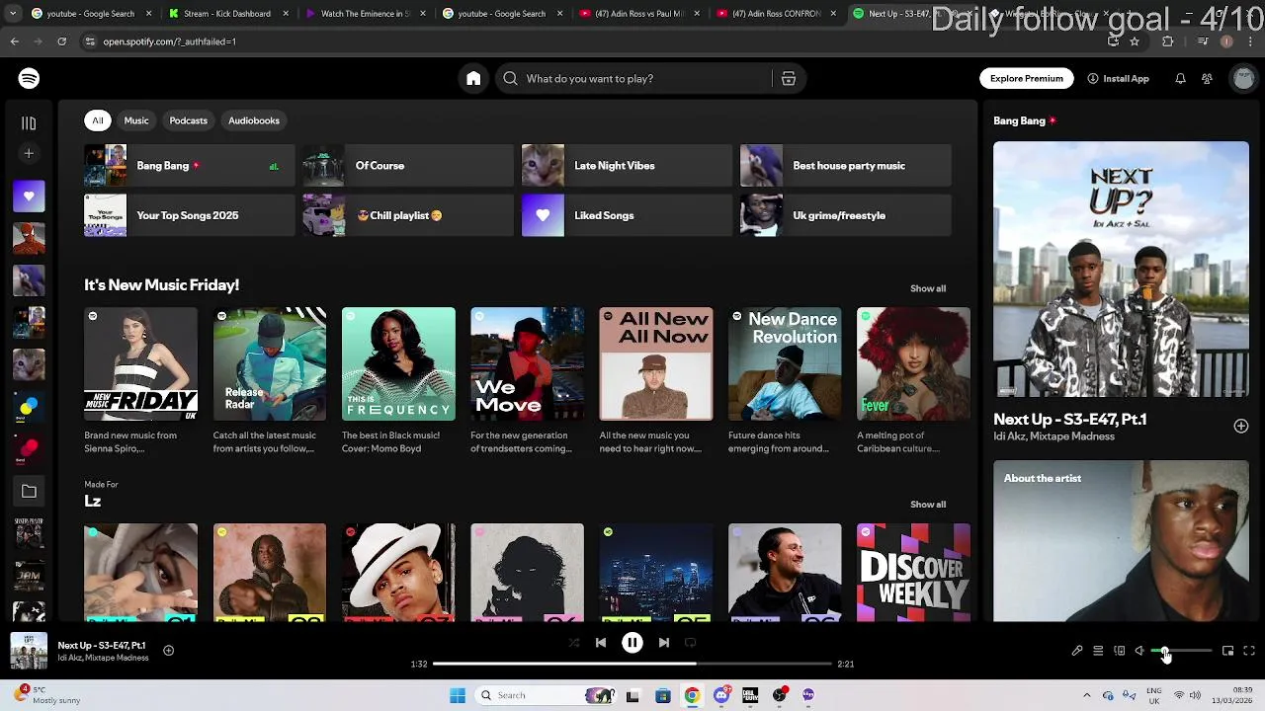Open We Move playlist cover
1265x711 pixels.
527,364
